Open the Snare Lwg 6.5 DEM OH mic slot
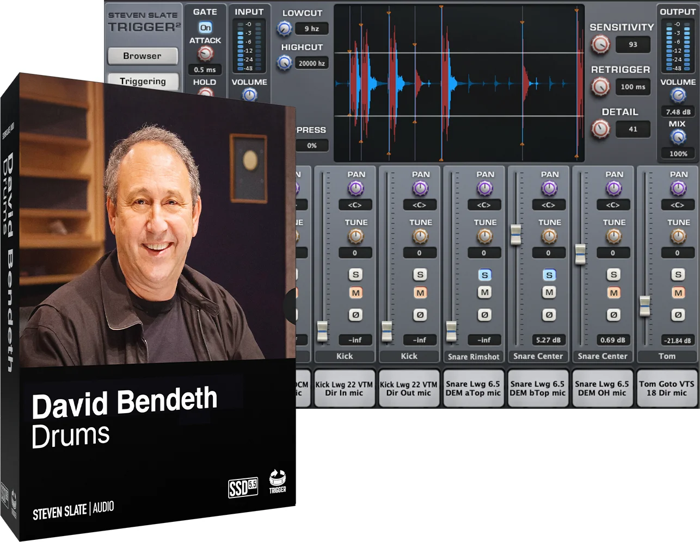 point(602,389)
